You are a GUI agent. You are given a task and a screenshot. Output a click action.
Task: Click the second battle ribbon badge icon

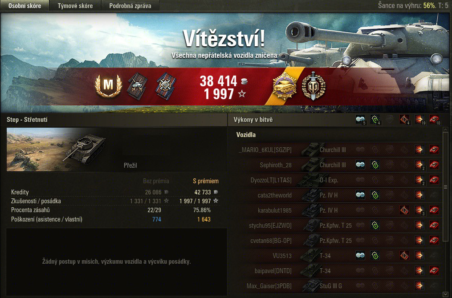coord(166,86)
